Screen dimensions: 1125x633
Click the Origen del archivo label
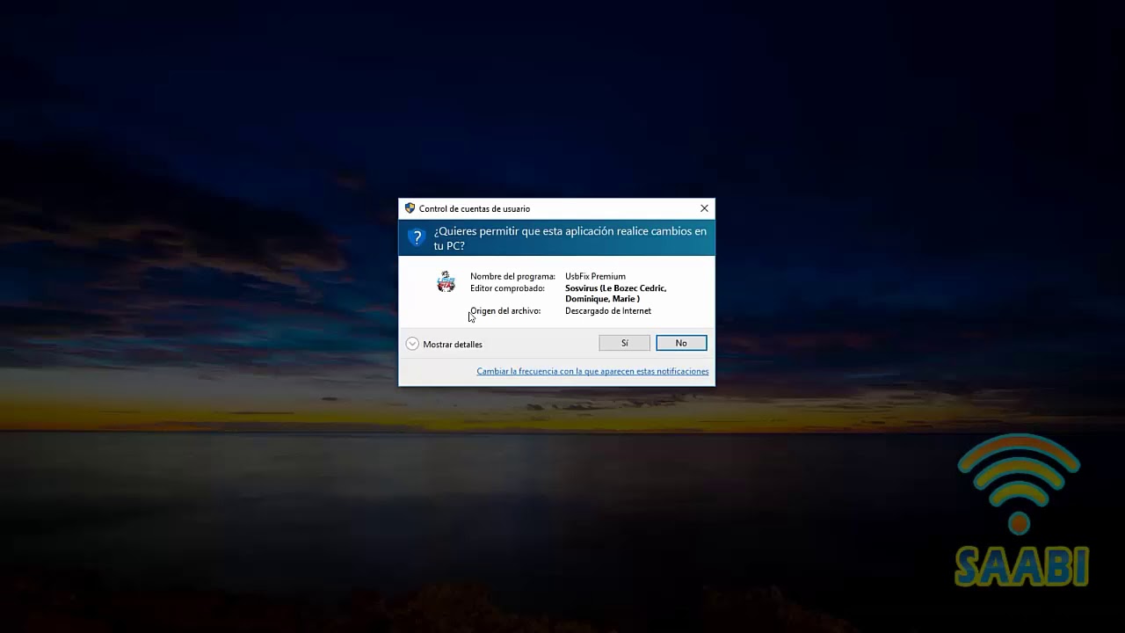(505, 310)
